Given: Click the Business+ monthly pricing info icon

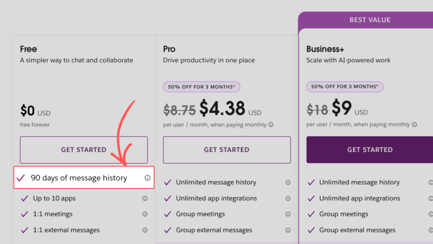Looking at the screenshot, I should [414, 125].
